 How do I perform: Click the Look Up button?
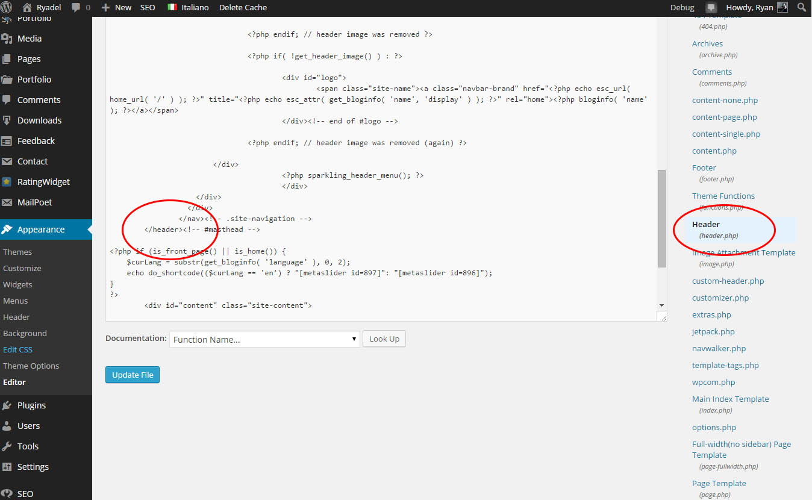point(384,339)
